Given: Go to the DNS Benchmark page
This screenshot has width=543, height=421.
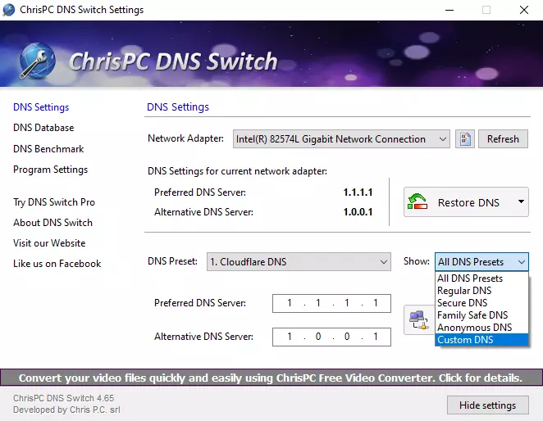Looking at the screenshot, I should click(48, 149).
